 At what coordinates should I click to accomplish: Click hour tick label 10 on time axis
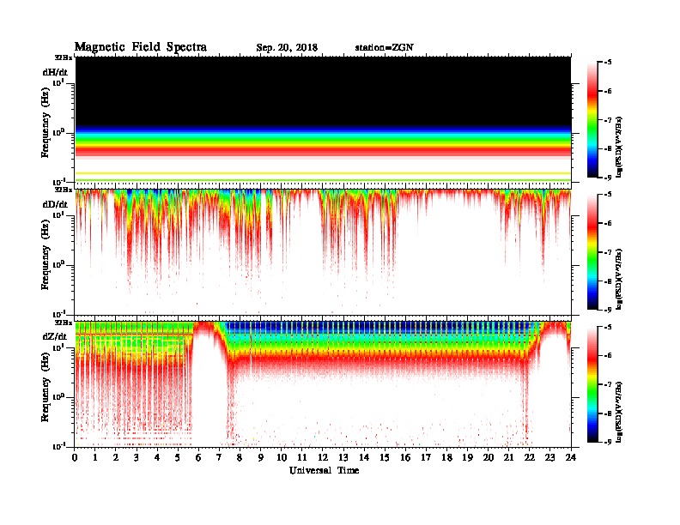282,457
